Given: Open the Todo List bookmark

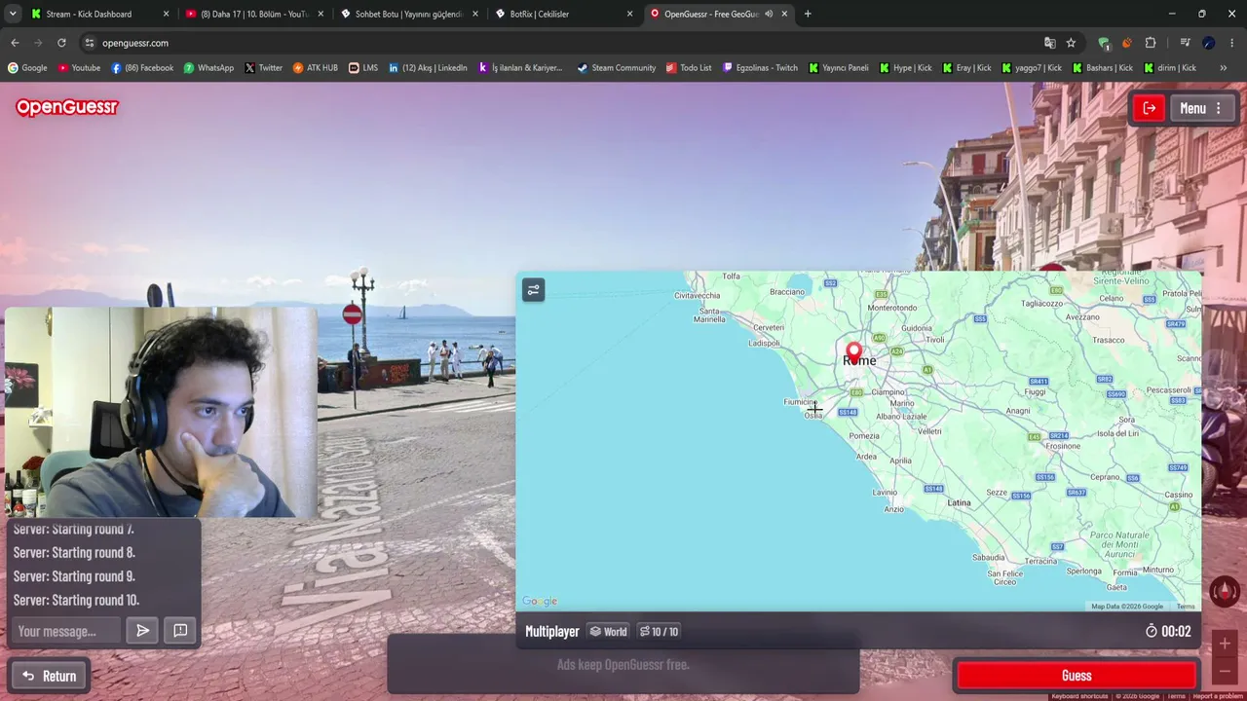Looking at the screenshot, I should 689,68.
